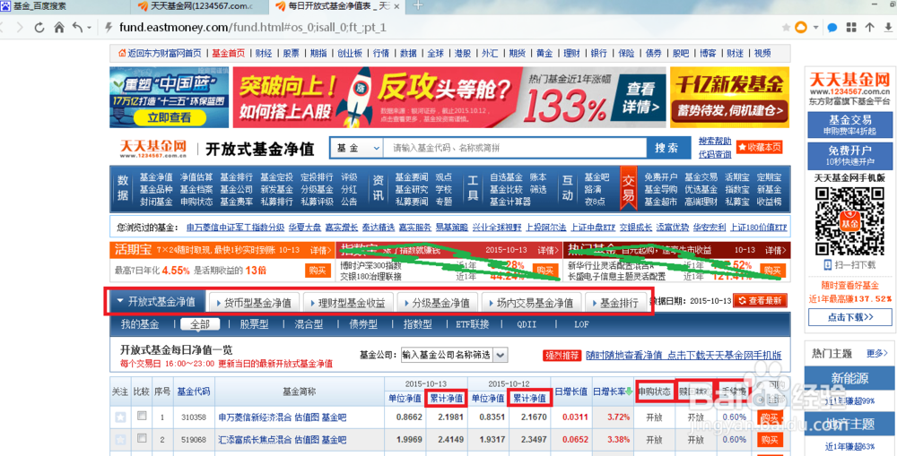The width and height of the screenshot is (897, 456).
Task: Open the four-square grid apps icon
Action: 851,28
